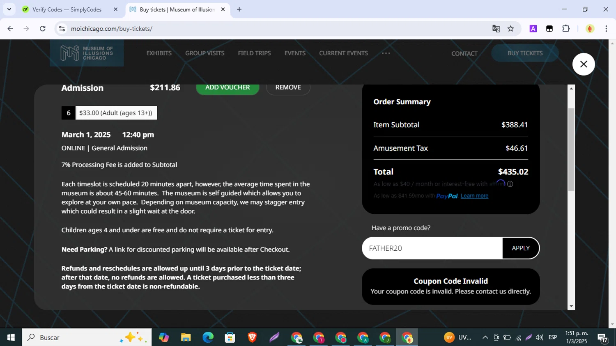
Task: Click the PayPal logo in financing offer
Action: (x=447, y=196)
